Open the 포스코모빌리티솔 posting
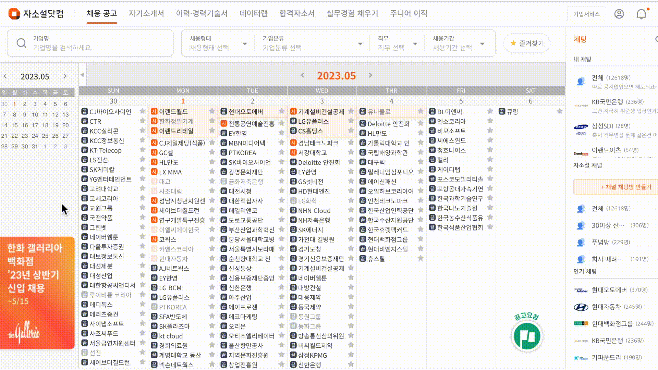 [460, 179]
